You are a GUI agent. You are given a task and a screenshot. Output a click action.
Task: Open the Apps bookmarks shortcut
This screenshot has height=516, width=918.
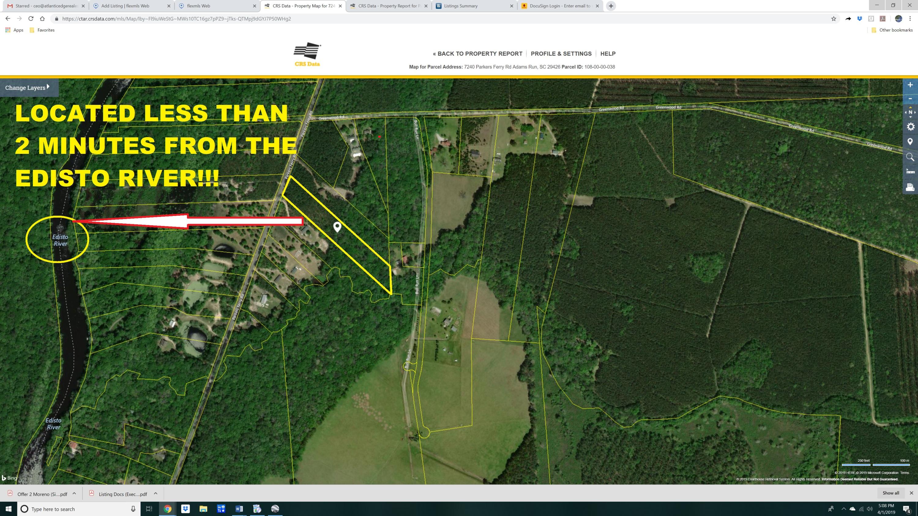pyautogui.click(x=14, y=30)
